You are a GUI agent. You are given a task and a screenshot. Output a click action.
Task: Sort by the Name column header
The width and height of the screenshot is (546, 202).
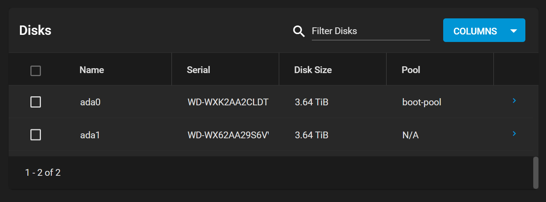click(x=92, y=70)
